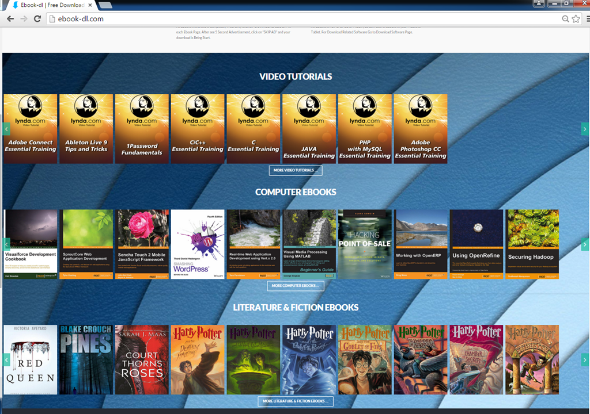The image size is (590, 414).
Task: Close the Ebook-dl browser tab
Action: 90,5
